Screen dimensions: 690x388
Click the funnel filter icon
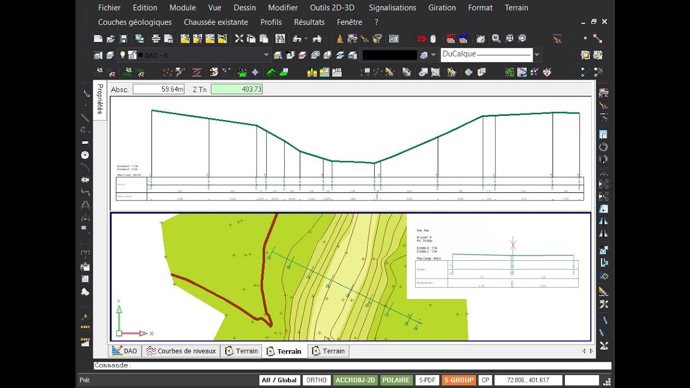click(378, 39)
